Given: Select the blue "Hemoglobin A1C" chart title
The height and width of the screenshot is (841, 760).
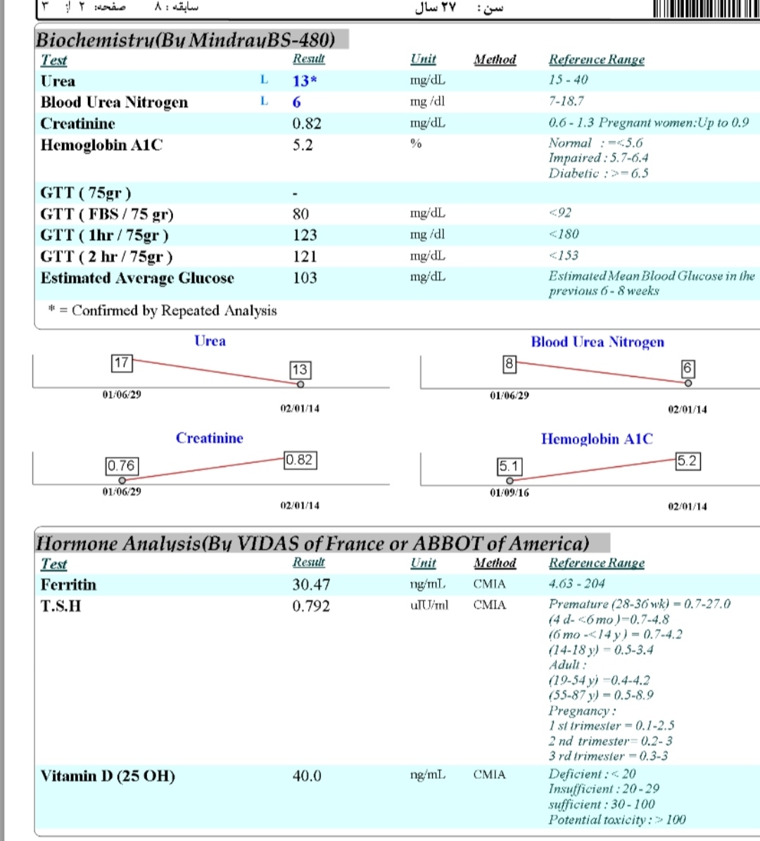Looking at the screenshot, I should pyautogui.click(x=597, y=438).
